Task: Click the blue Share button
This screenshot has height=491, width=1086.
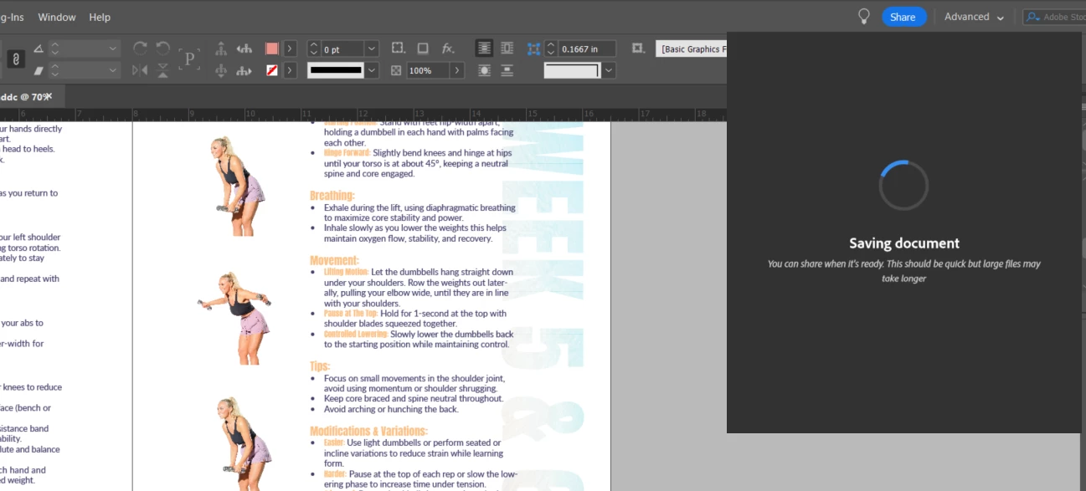Action: pos(903,17)
